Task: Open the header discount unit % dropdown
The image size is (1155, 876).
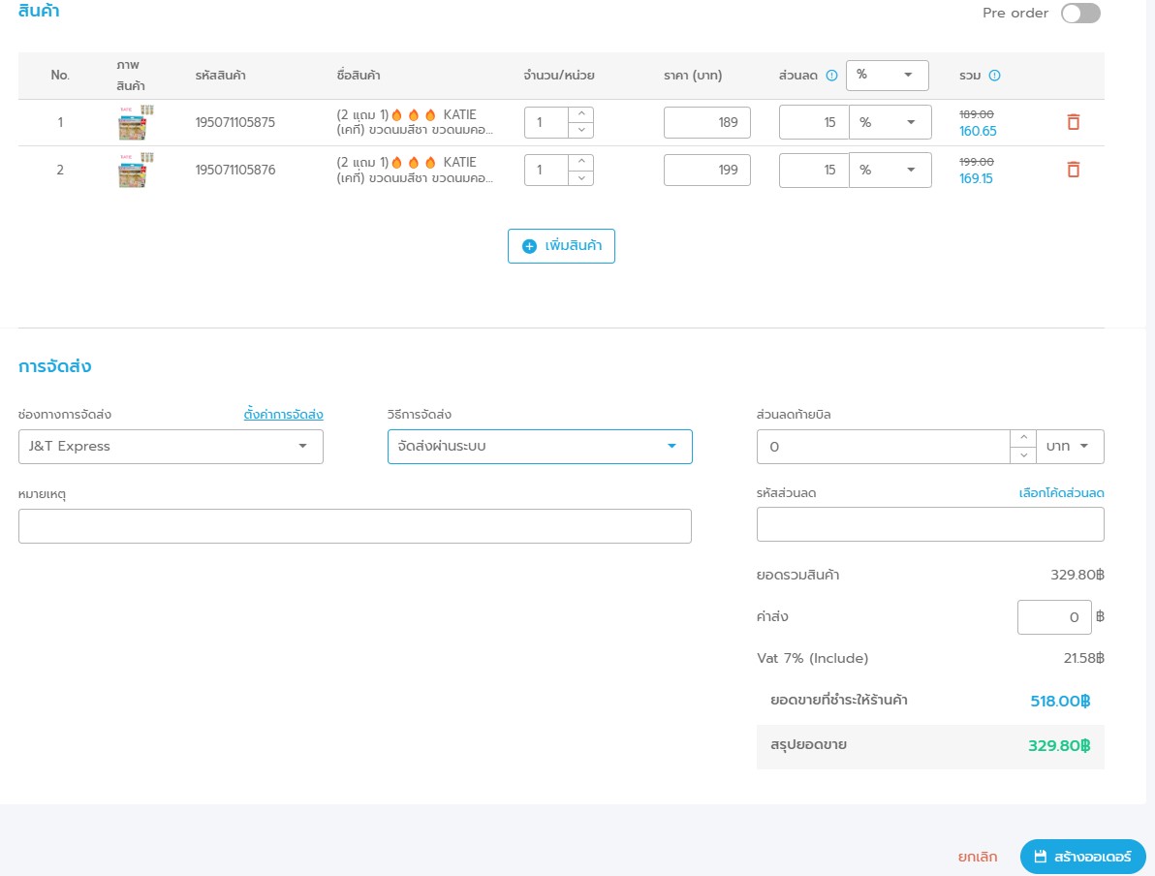Action: tap(887, 75)
